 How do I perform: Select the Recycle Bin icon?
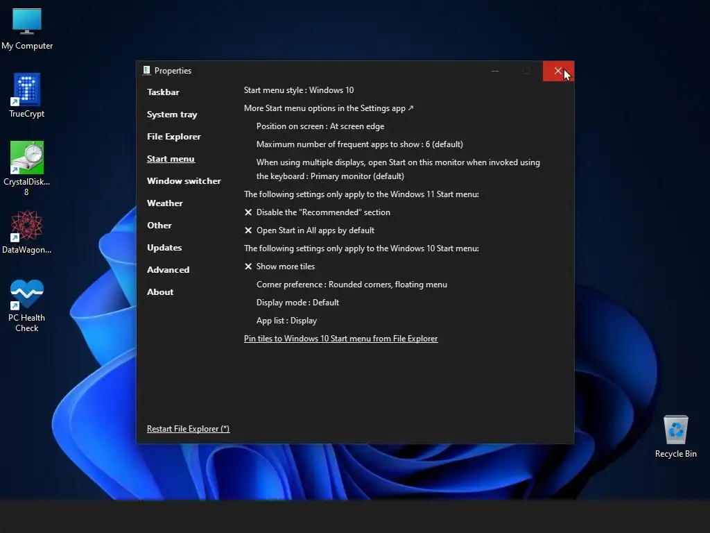coord(675,437)
